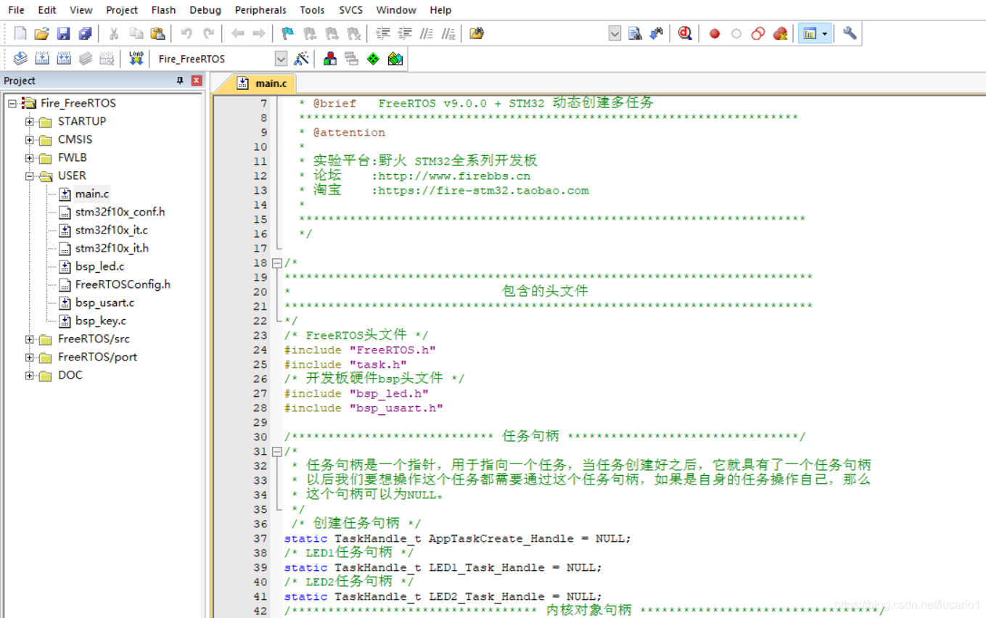
Task: Open Manage Run-Time Environment green icon
Action: point(374,59)
